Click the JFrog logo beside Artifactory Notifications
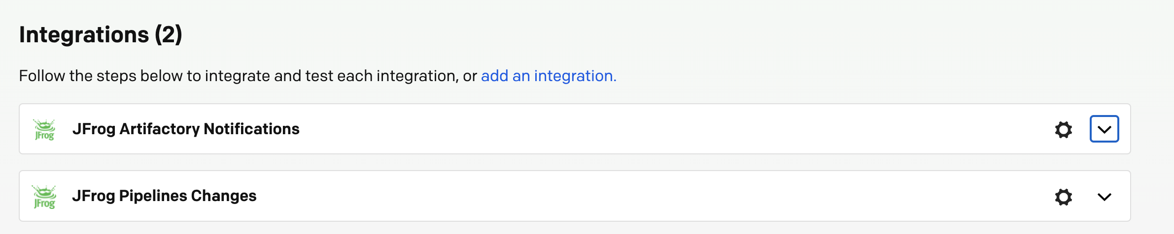 pos(44,129)
